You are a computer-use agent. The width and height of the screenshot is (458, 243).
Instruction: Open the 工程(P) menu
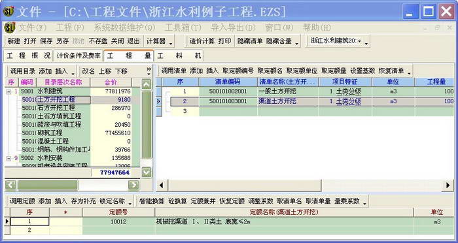[70, 27]
